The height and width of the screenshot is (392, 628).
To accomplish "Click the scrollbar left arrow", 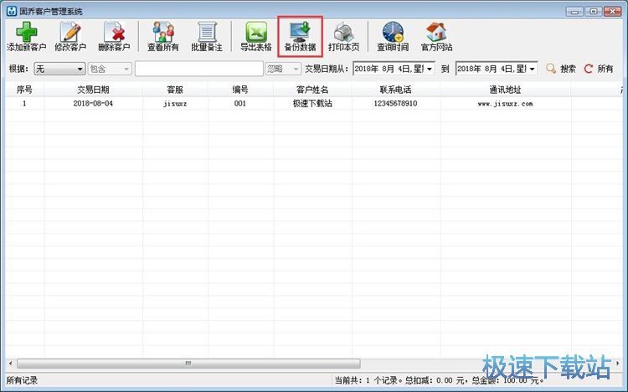I will 10,364.
